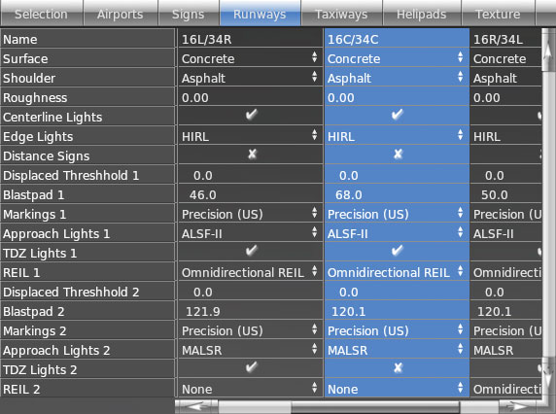
Task: Open Markings 1 dropdown for runway 16L/34R
Action: 251,214
